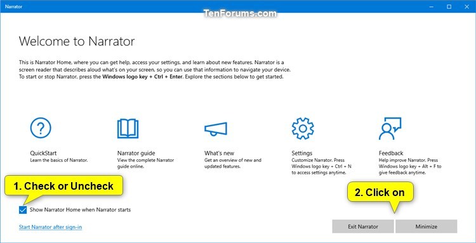Click the Start Narrator after sign-in link
This screenshot has height=243, width=476.
click(50, 227)
